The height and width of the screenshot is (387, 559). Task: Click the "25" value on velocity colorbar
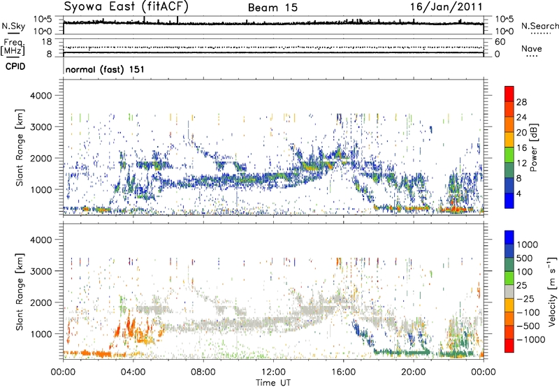521,285
